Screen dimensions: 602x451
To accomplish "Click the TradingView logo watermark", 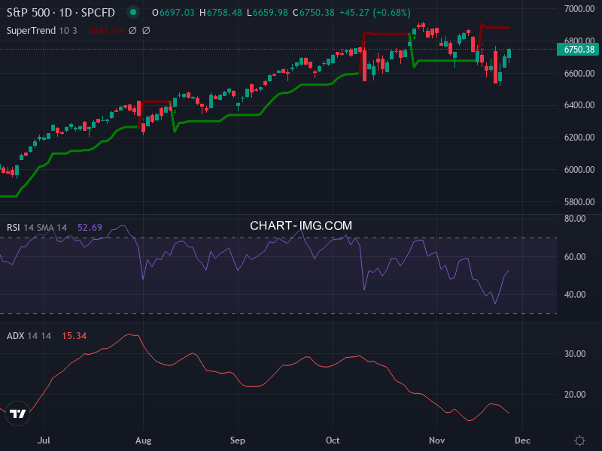I will [18, 412].
